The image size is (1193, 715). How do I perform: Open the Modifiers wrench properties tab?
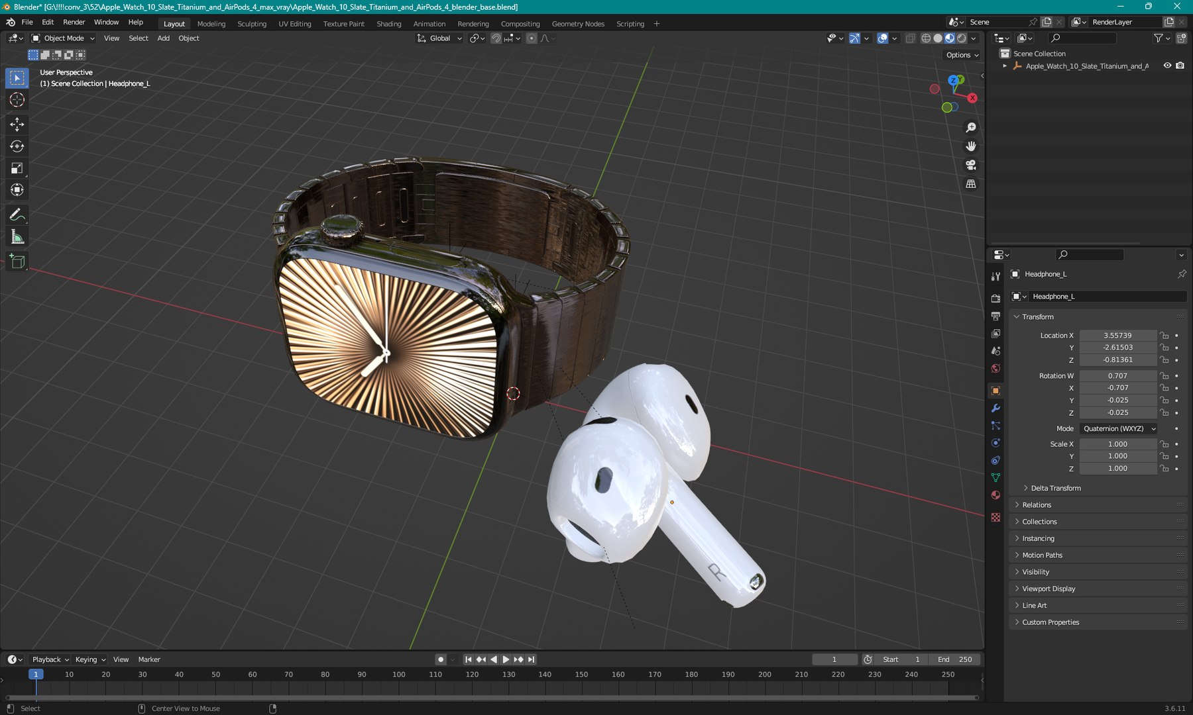click(x=995, y=408)
